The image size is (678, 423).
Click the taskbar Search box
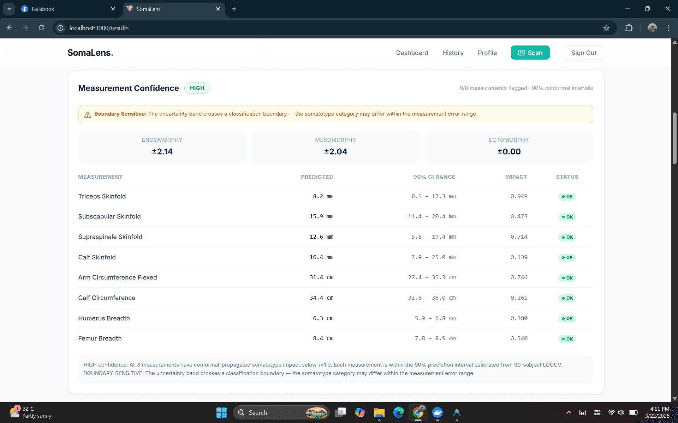tap(281, 412)
